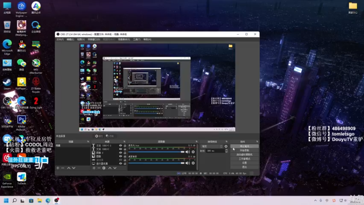Open the 编辑(E) menu in OBS
Viewport: 364px width, 205px height.
click(x=71, y=40)
